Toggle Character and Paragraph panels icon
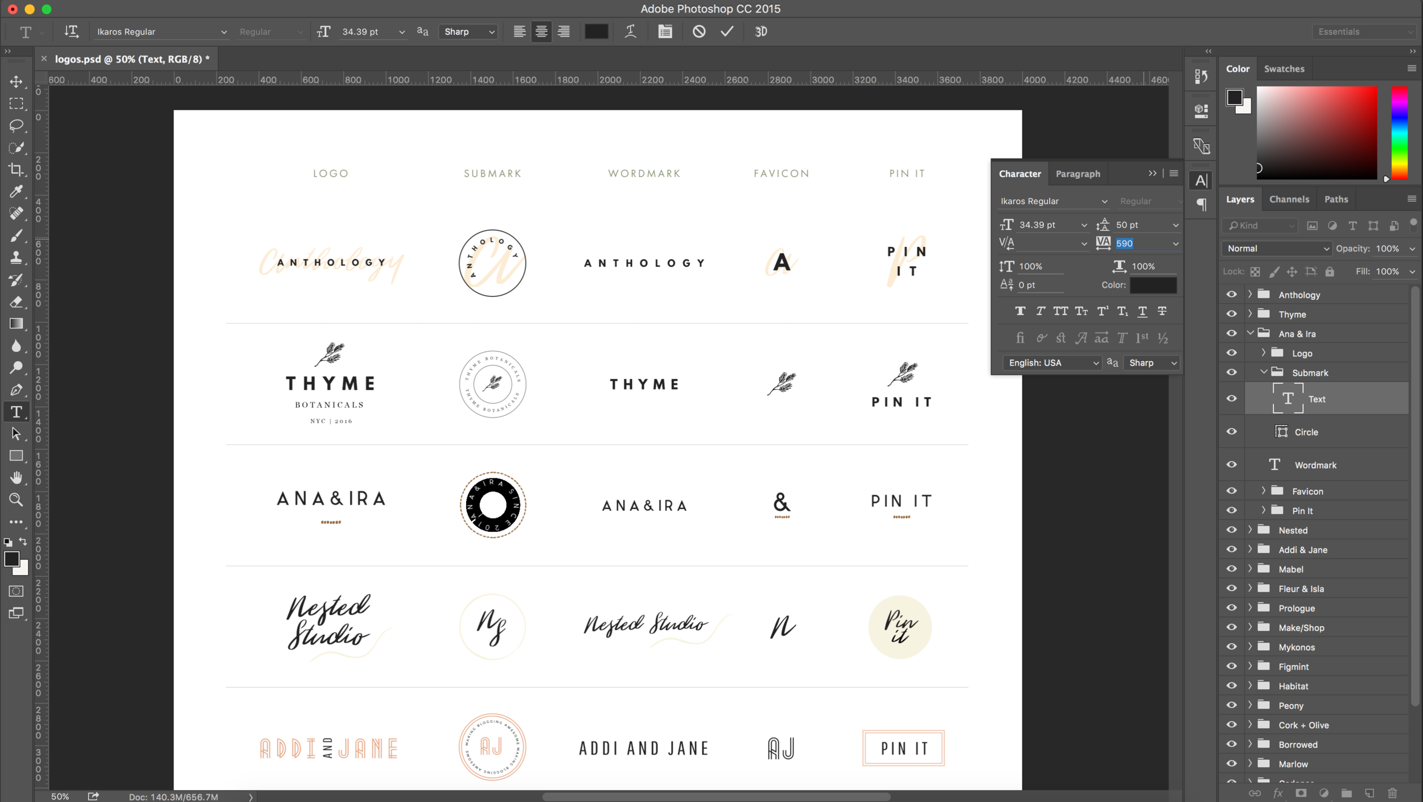The height and width of the screenshot is (802, 1423). (665, 31)
